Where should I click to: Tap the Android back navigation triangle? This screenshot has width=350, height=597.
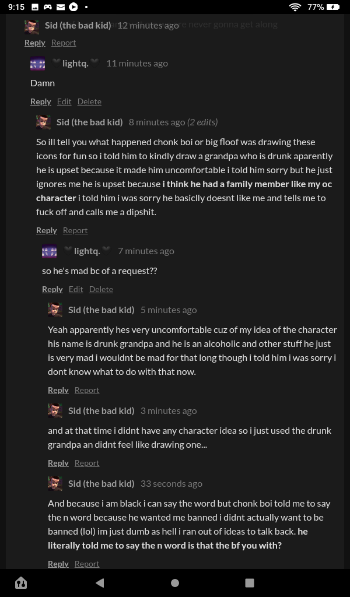coord(100,582)
